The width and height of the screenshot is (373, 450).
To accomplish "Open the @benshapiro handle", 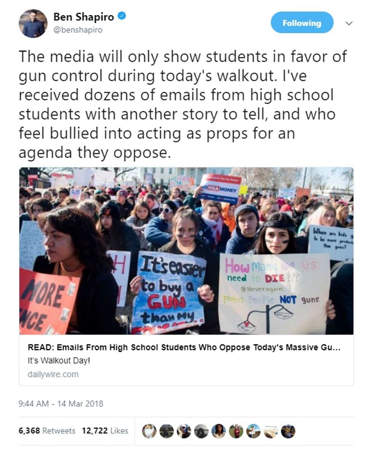I will [78, 30].
